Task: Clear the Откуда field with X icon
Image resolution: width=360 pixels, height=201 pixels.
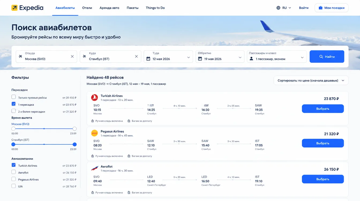Action: click(x=72, y=56)
